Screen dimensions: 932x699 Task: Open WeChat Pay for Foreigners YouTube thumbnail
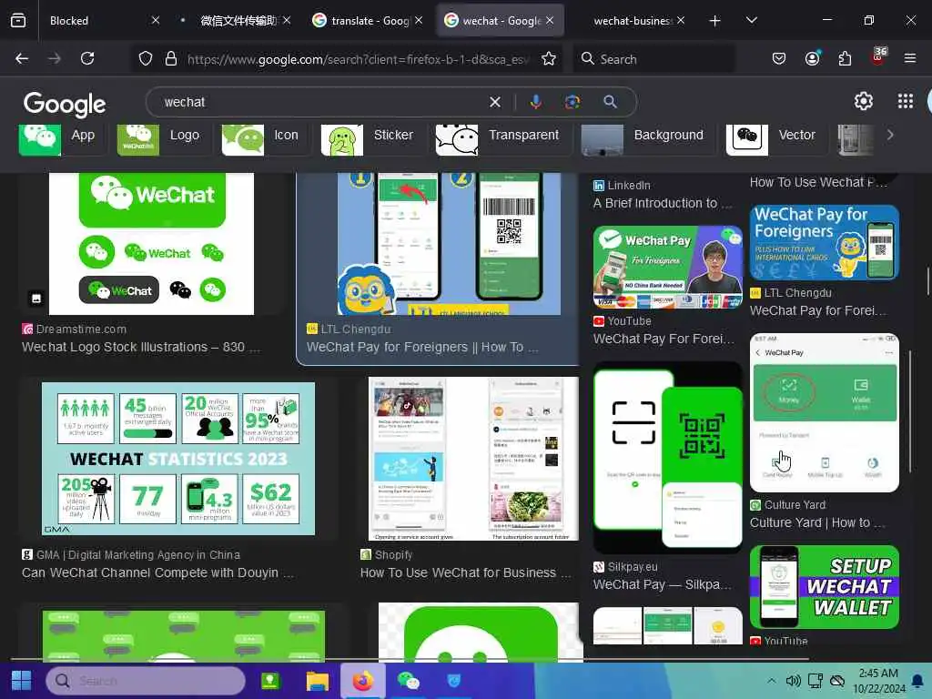tap(667, 267)
